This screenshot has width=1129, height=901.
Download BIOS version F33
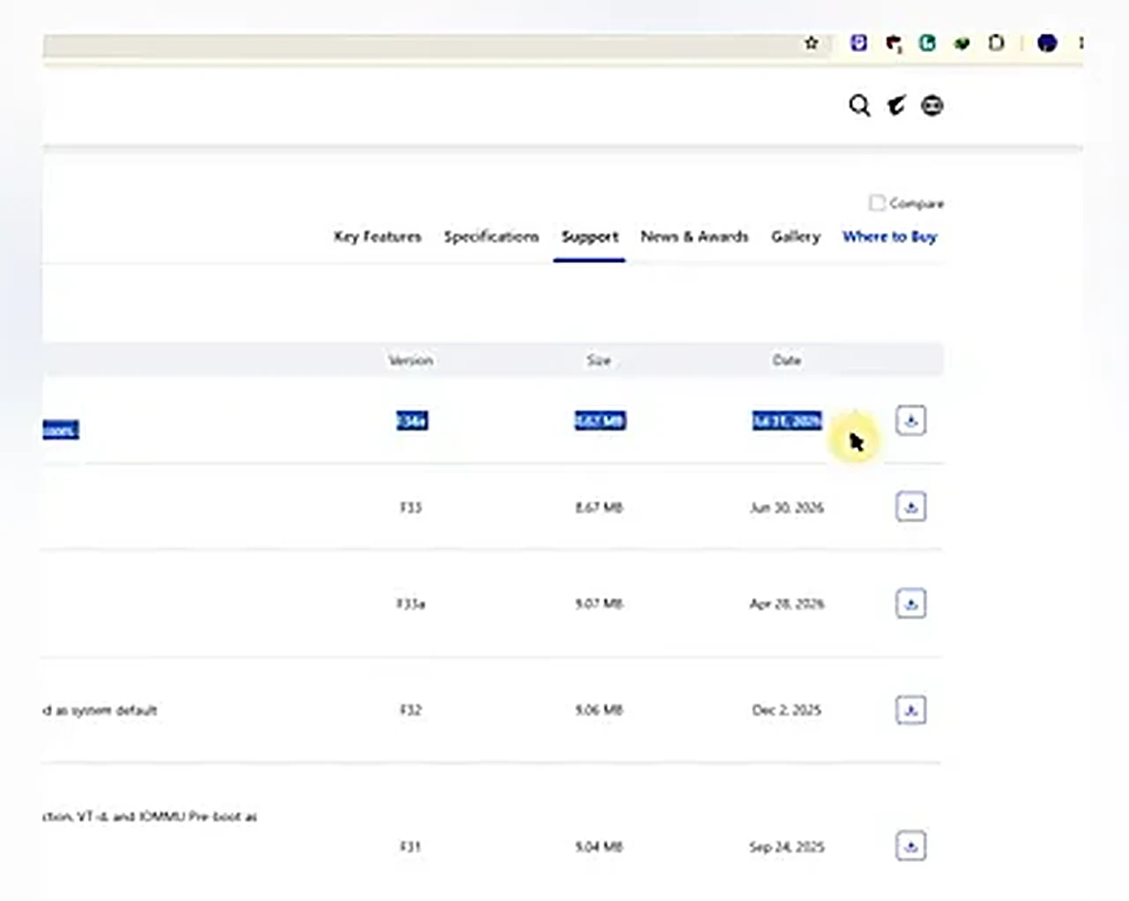click(x=911, y=507)
